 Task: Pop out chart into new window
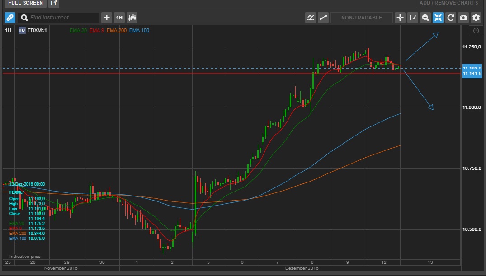[54, 3]
